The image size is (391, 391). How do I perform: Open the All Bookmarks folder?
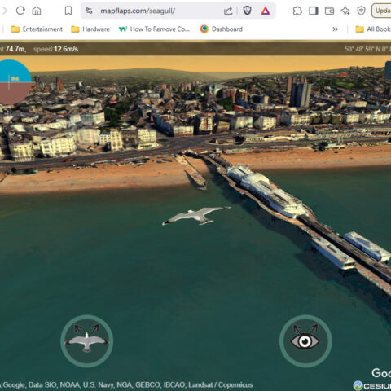pos(373,29)
